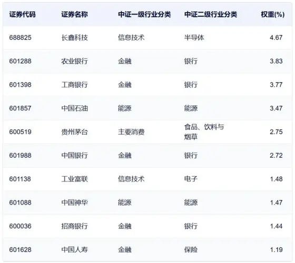Click 金融 in the 农业银行 row
295x263 pixels.
[x=124, y=61]
